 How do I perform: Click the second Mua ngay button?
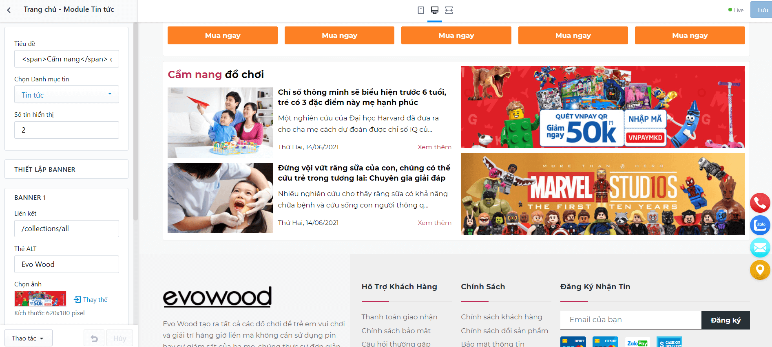click(339, 35)
